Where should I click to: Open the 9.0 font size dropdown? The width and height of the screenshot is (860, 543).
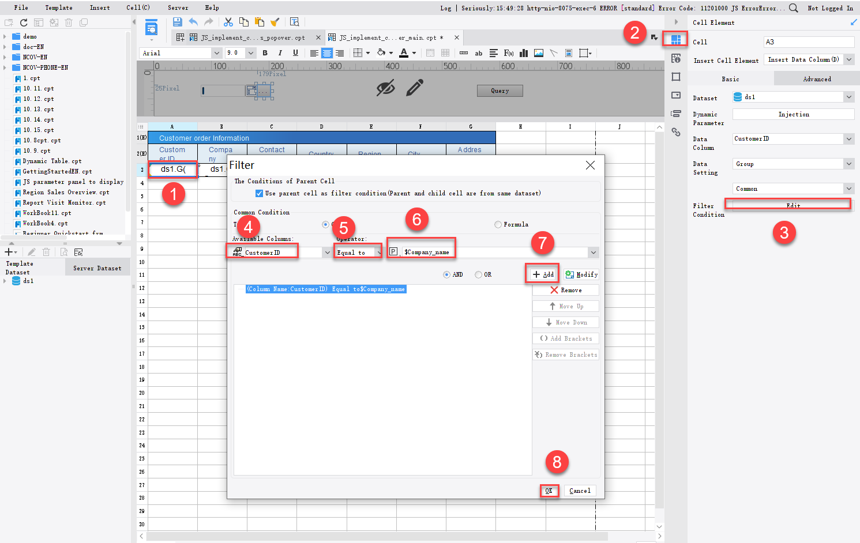(251, 53)
